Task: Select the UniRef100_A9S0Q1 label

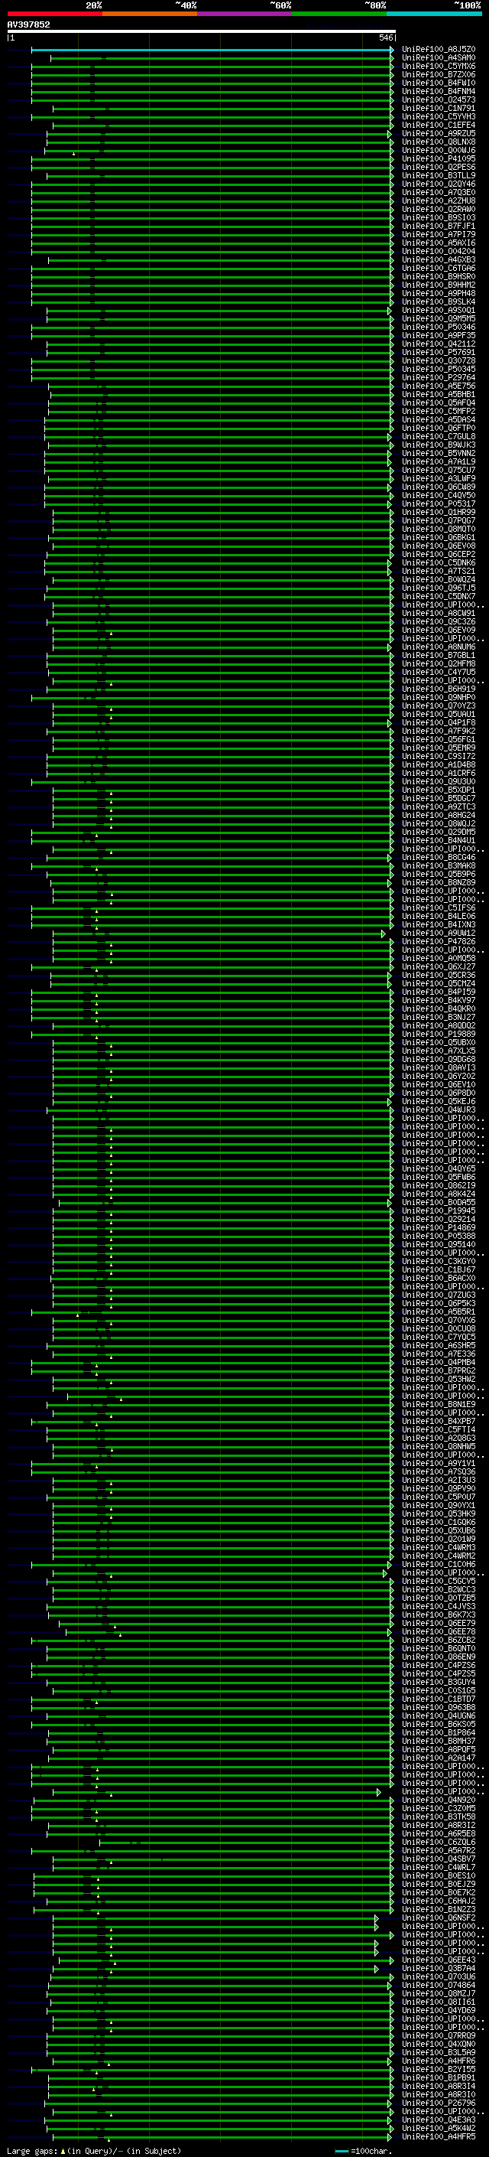Action: [x=439, y=311]
